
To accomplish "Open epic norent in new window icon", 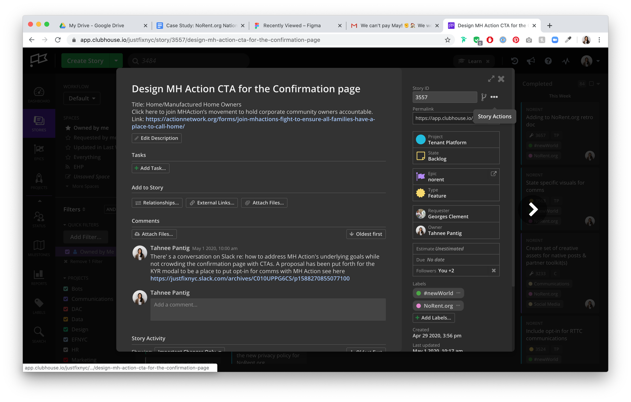I will click(493, 174).
